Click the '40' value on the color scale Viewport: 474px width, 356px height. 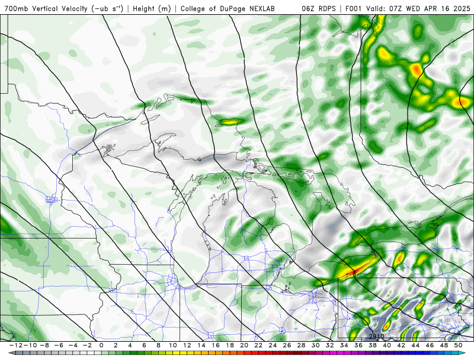click(387, 345)
